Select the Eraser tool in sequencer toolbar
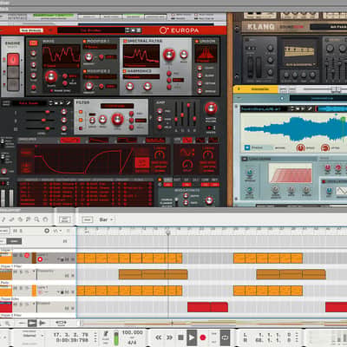 11,219
